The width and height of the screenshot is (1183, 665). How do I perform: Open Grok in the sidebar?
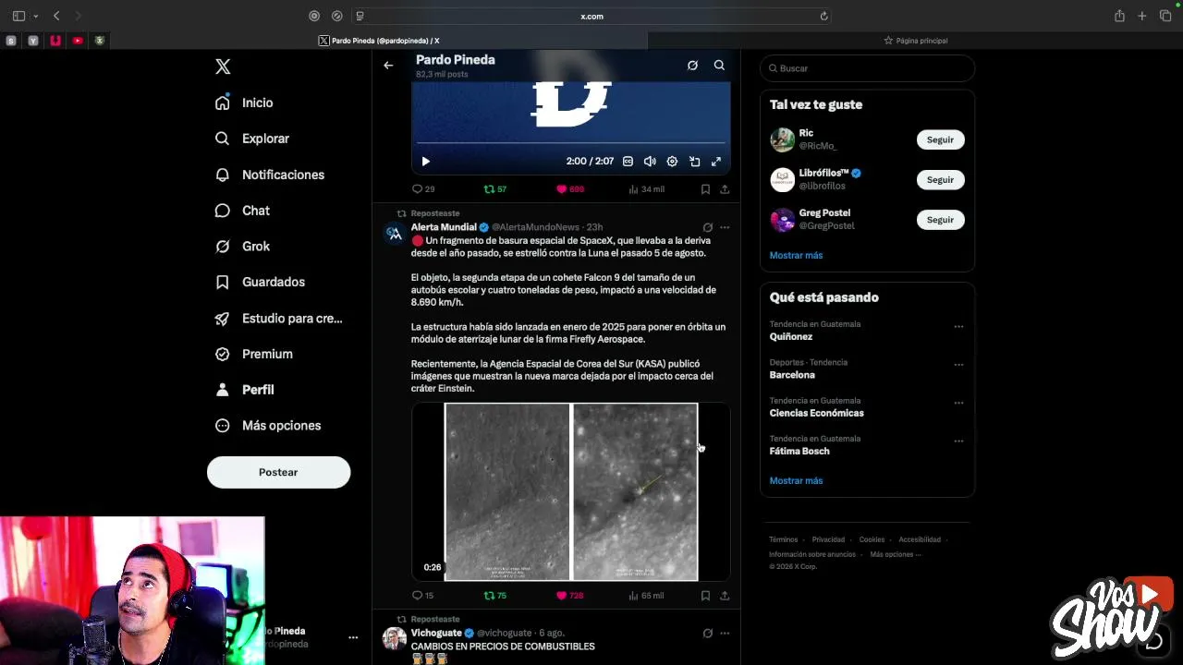click(242, 246)
